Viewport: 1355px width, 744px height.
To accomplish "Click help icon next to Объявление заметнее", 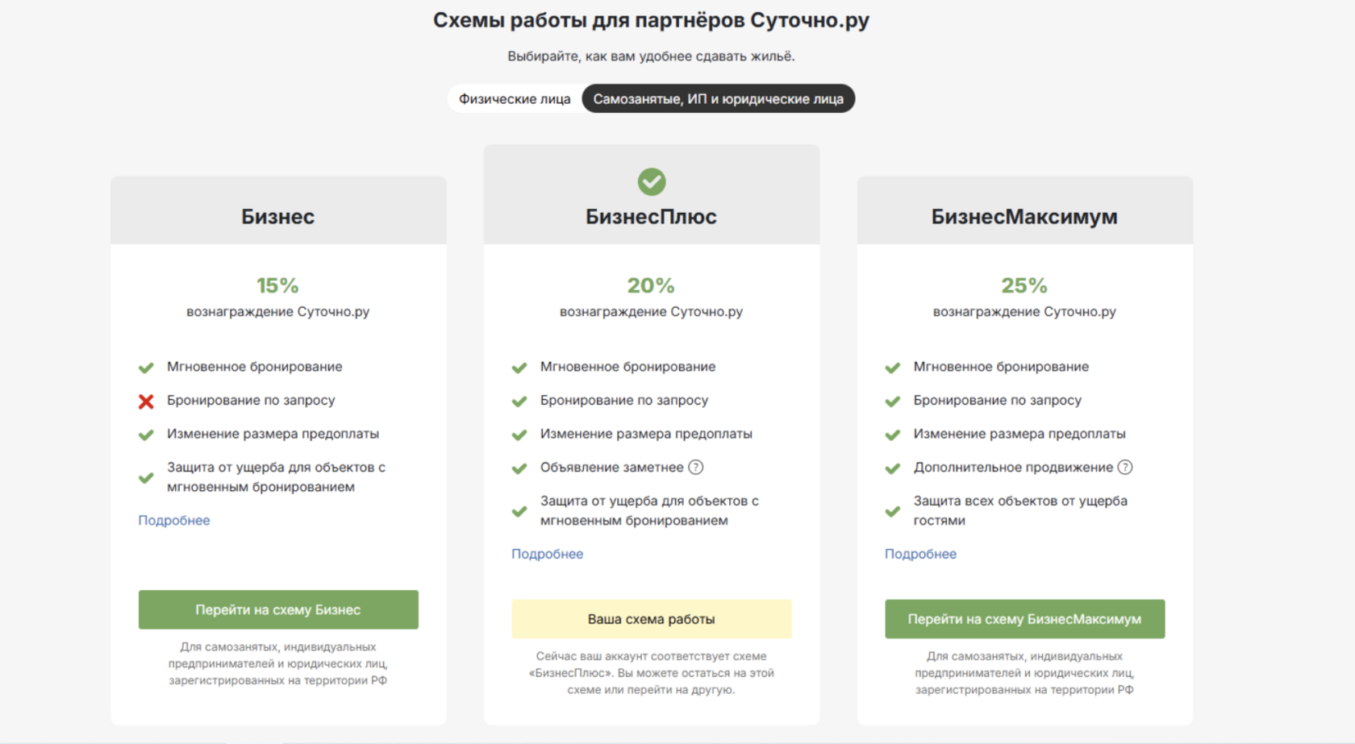I will [x=696, y=468].
